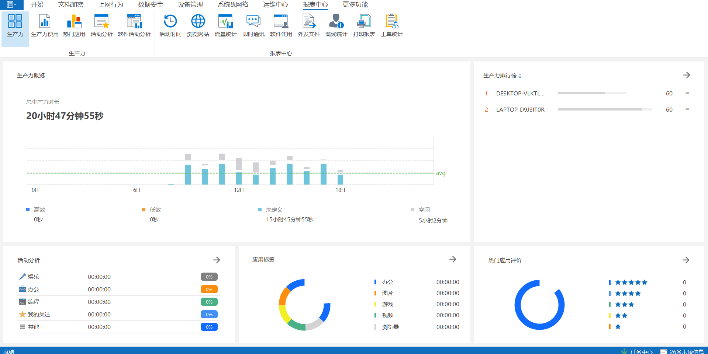Screen dimensions: 708x354
Task: Select 娱乐 activity row
Action: coord(118,277)
